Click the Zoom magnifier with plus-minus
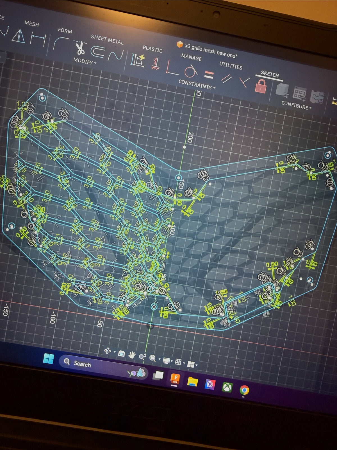 point(142,357)
